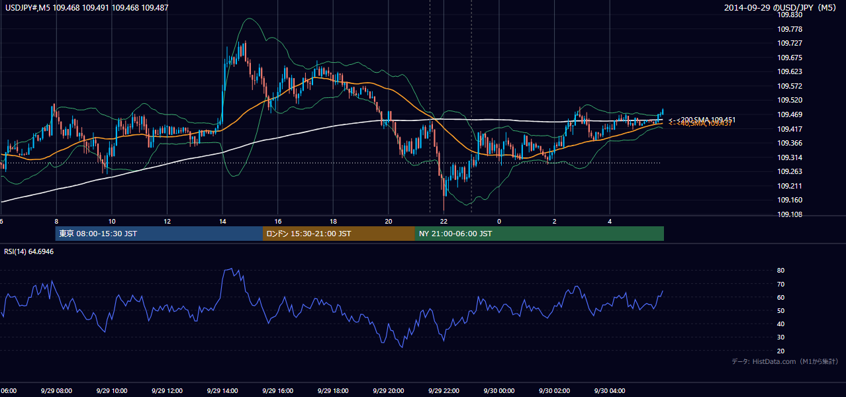The image size is (846, 397).
Task: Click the 9/29 10:00 time label
Action: pos(111,391)
